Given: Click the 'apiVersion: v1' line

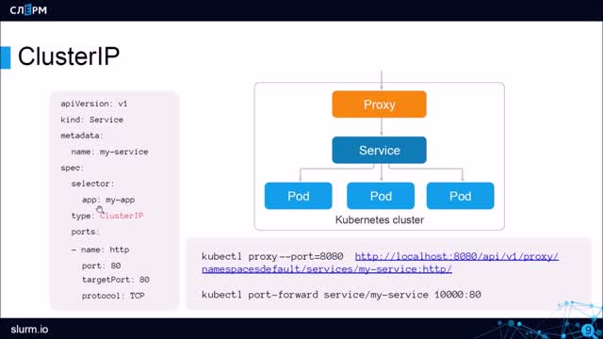Looking at the screenshot, I should pyautogui.click(x=94, y=104).
